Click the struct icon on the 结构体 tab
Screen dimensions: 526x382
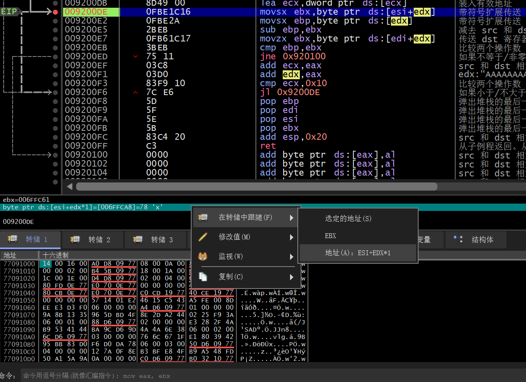(458, 239)
